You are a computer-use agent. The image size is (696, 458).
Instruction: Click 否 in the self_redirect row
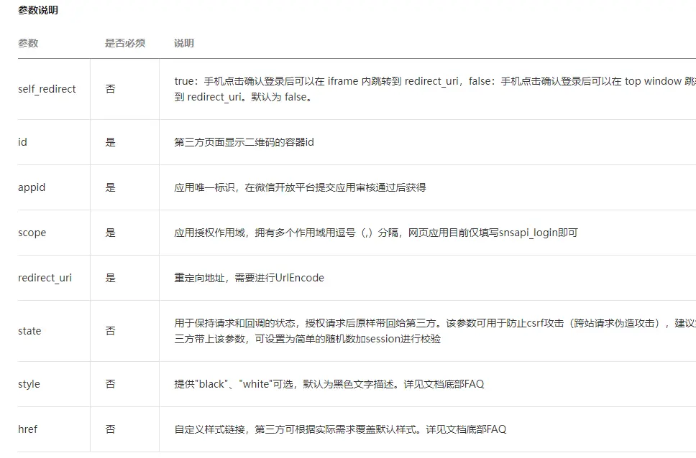pyautogui.click(x=110, y=89)
